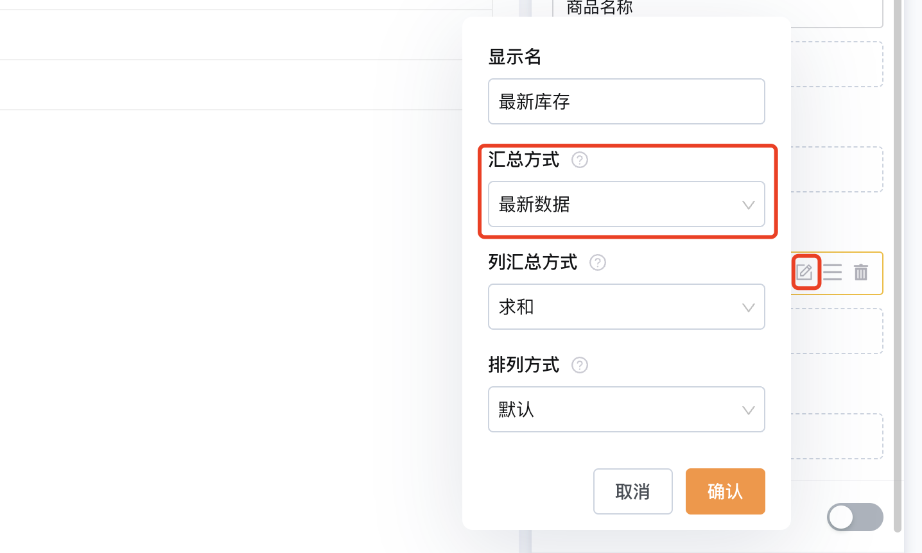Click the empty dashed drop zone below 商品名称
This screenshot has width=922, height=553.
click(x=837, y=64)
